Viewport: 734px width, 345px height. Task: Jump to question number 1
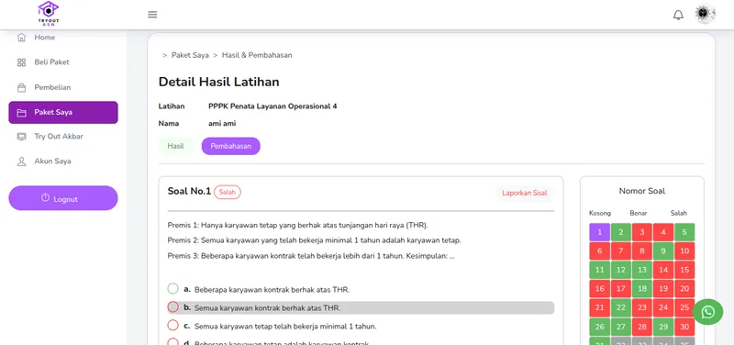600,232
